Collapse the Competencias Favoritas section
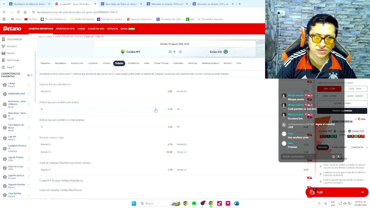Viewport: 370px width, 208px height. (32, 75)
